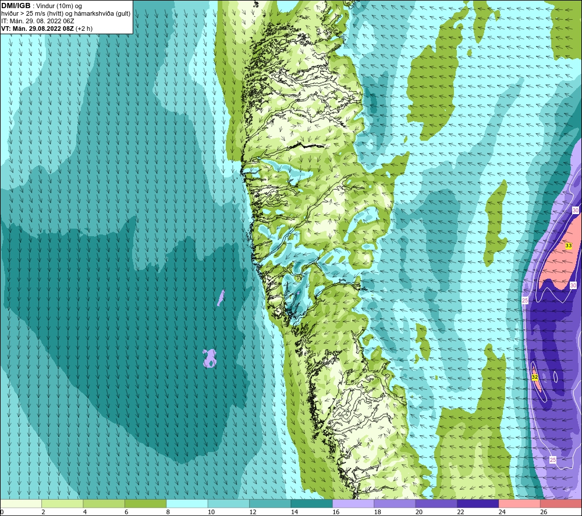This screenshot has height=516, width=582.
Task: Click the 14–16 m/s dark teal legend swatch
Action: 312,503
